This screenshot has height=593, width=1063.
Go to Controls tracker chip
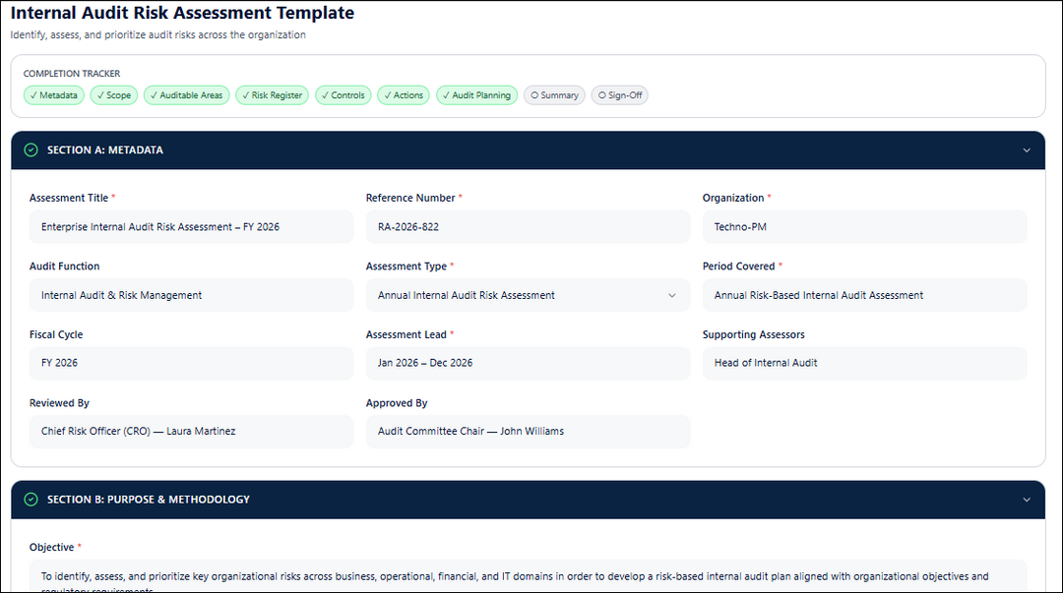click(x=344, y=95)
